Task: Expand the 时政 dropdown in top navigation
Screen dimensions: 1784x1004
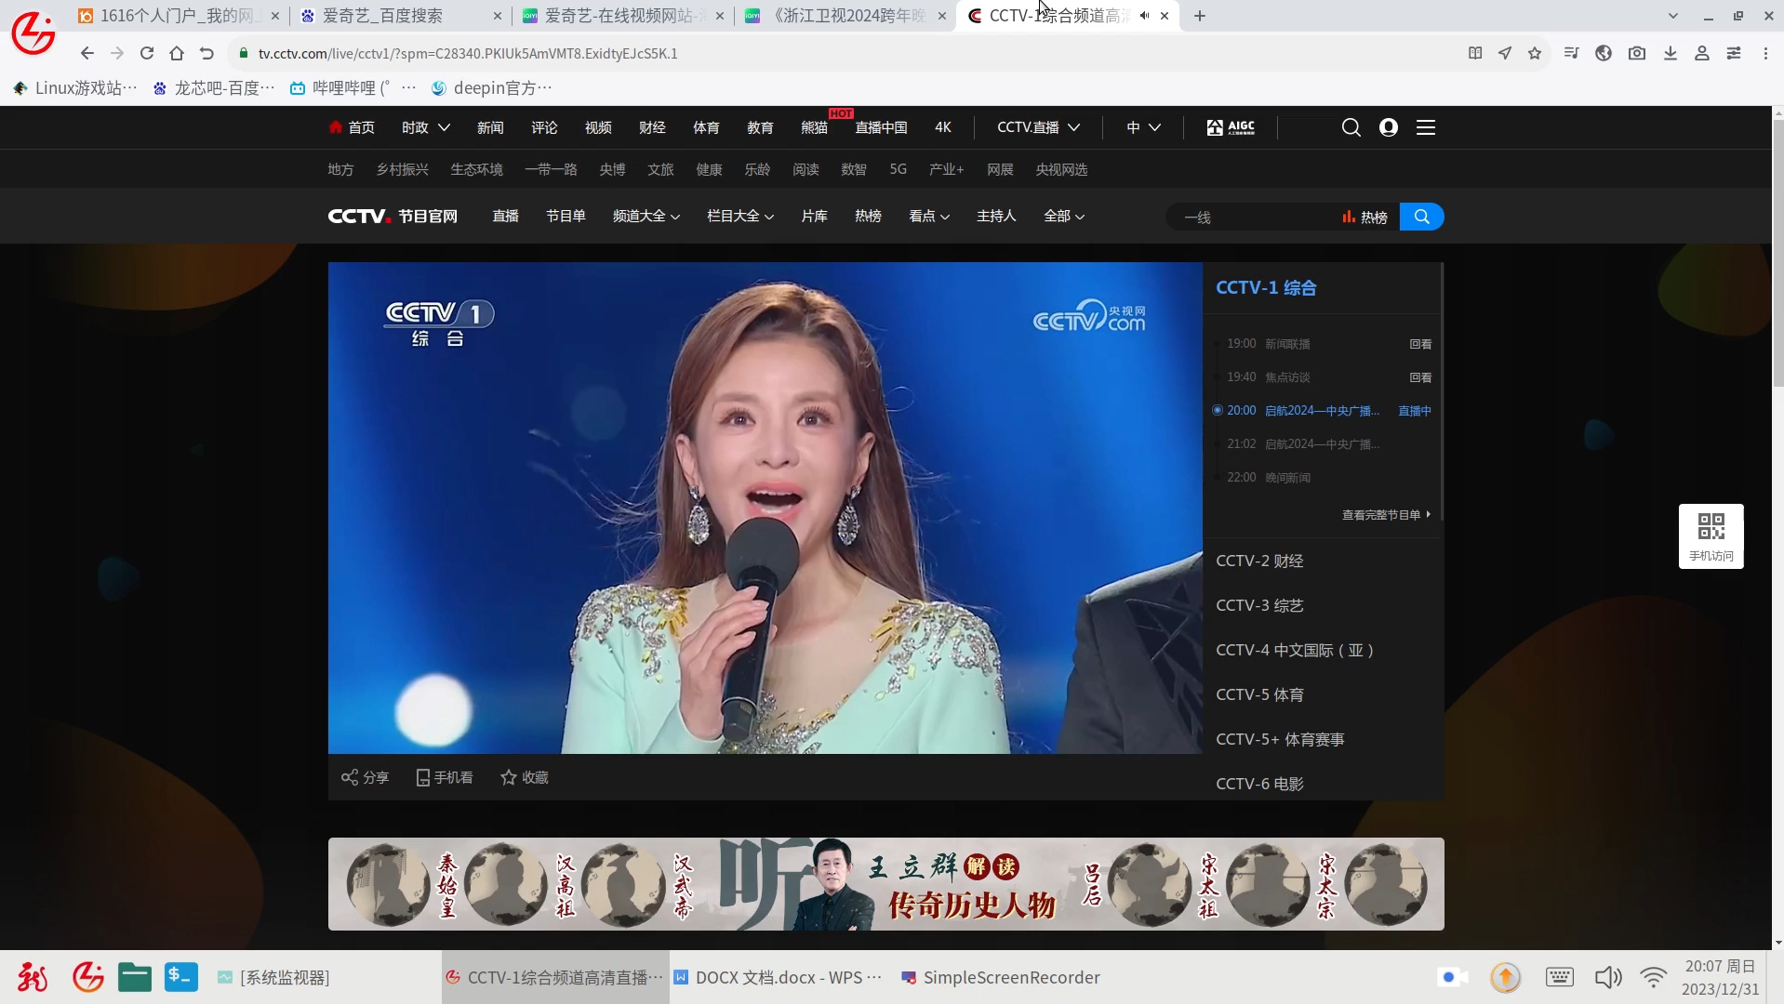Action: tap(425, 127)
